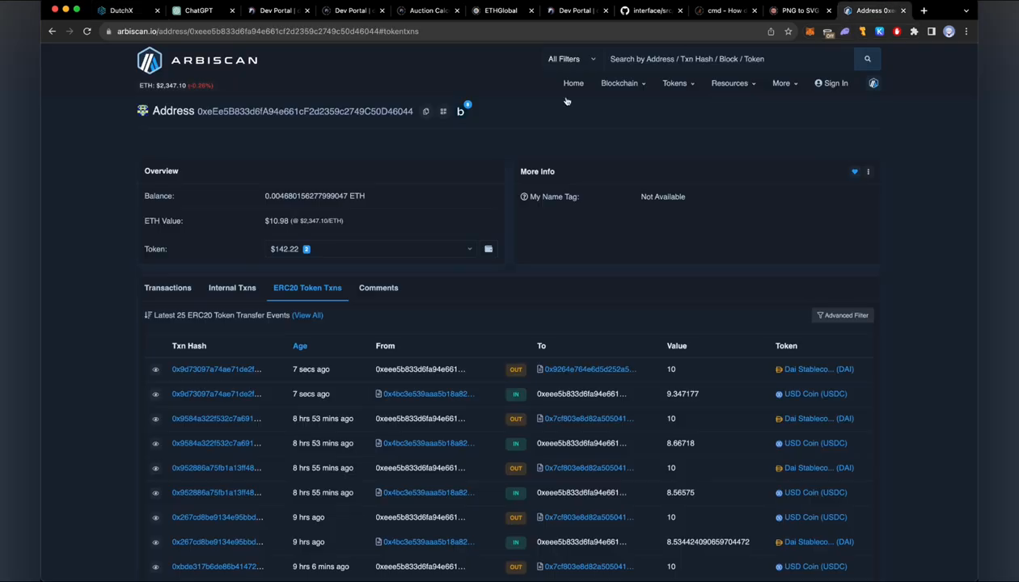The height and width of the screenshot is (582, 1019).
Task: Expand the Resources menu
Action: (733, 83)
